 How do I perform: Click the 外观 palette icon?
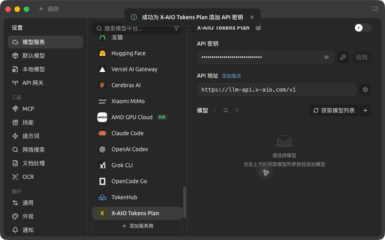[15, 216]
